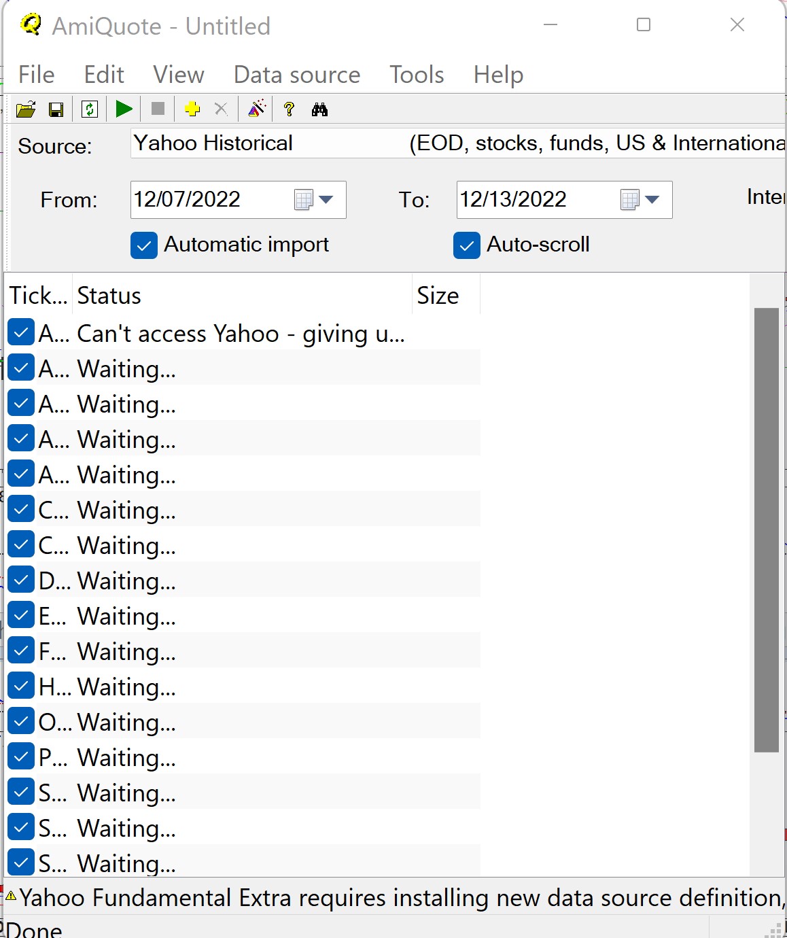787x938 pixels.
Task: Untick the checkbox for ticker P...
Action: tap(21, 757)
